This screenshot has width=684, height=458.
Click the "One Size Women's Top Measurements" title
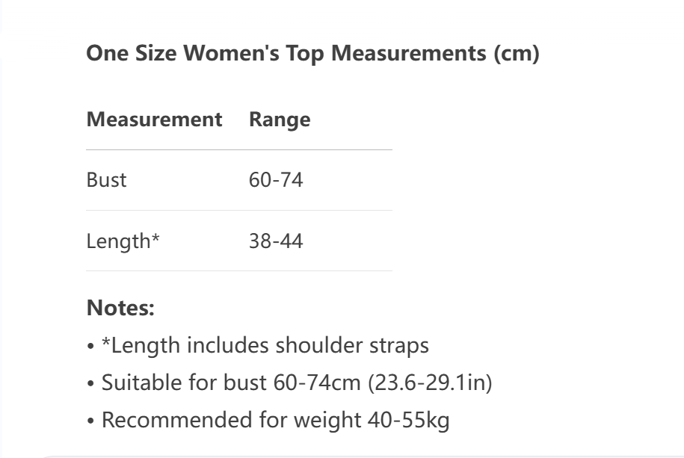pos(312,54)
